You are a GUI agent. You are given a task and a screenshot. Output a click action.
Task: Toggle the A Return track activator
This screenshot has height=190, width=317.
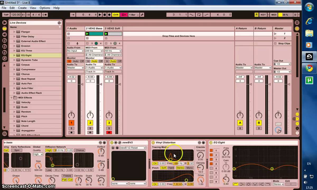click(240, 123)
